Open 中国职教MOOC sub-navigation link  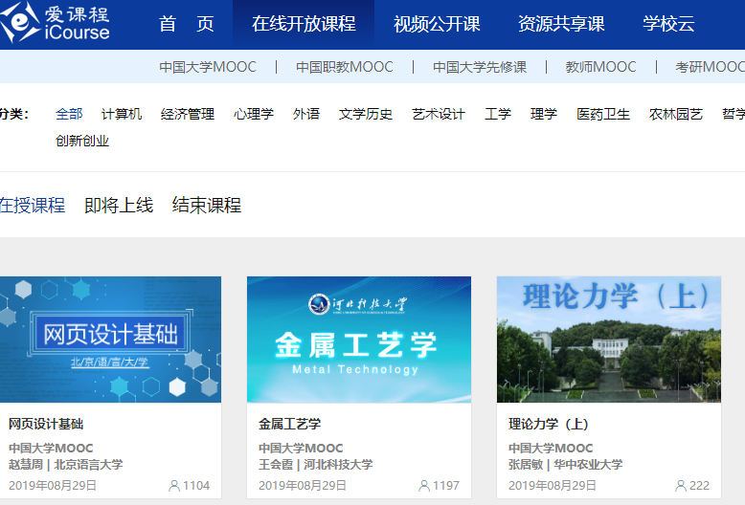[x=345, y=67]
